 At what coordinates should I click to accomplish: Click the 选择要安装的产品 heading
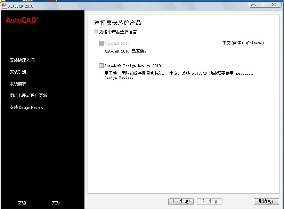coord(118,23)
